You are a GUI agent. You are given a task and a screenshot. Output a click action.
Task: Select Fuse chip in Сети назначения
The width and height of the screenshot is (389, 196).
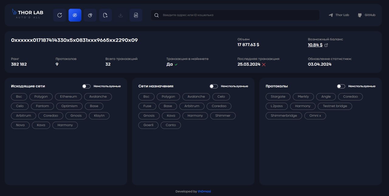click(147, 106)
